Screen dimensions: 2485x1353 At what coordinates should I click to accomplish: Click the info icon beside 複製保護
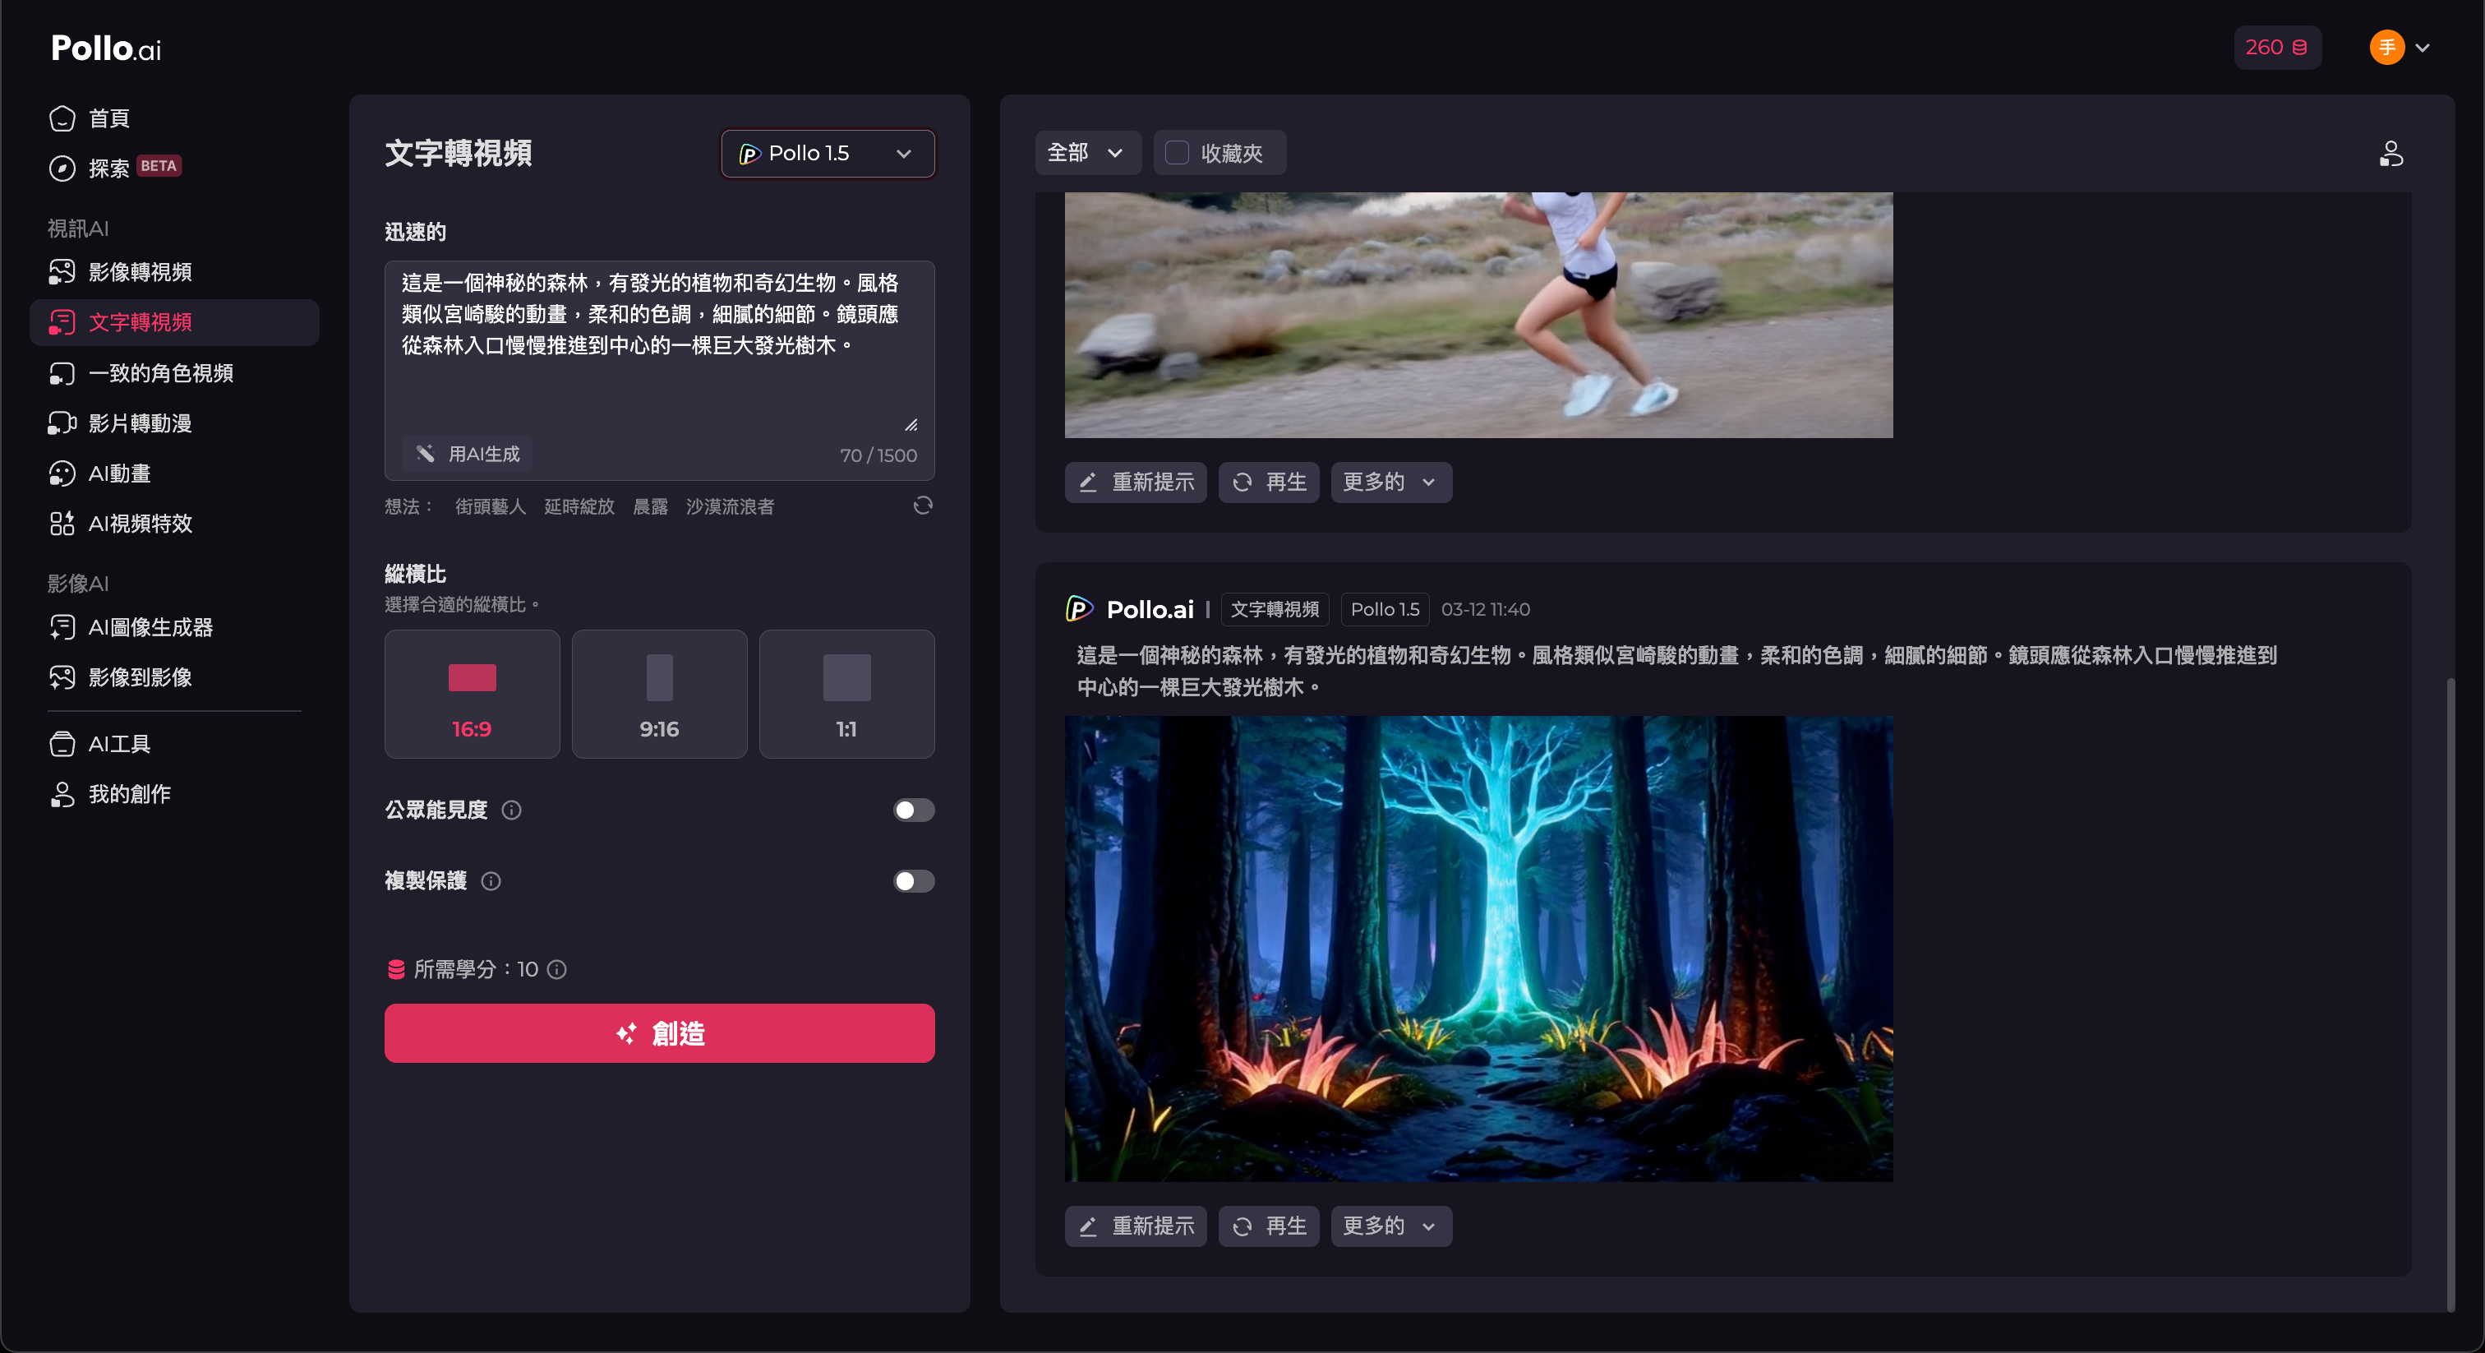(x=490, y=881)
